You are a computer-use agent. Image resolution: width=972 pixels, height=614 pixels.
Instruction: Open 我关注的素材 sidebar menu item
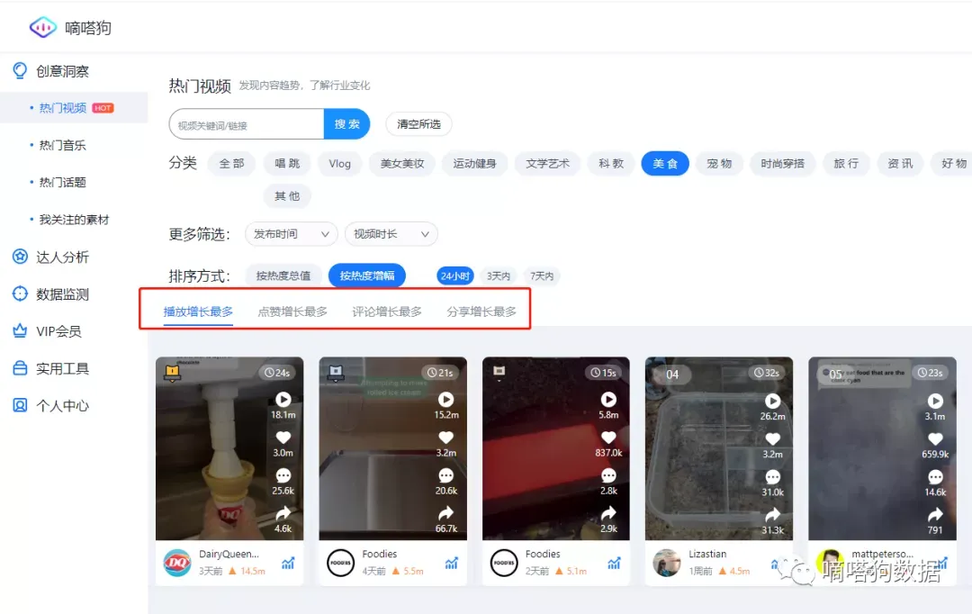pos(74,220)
